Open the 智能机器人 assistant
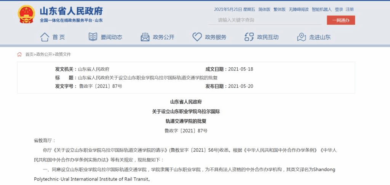The height and width of the screenshot is (185, 390). [322, 10]
